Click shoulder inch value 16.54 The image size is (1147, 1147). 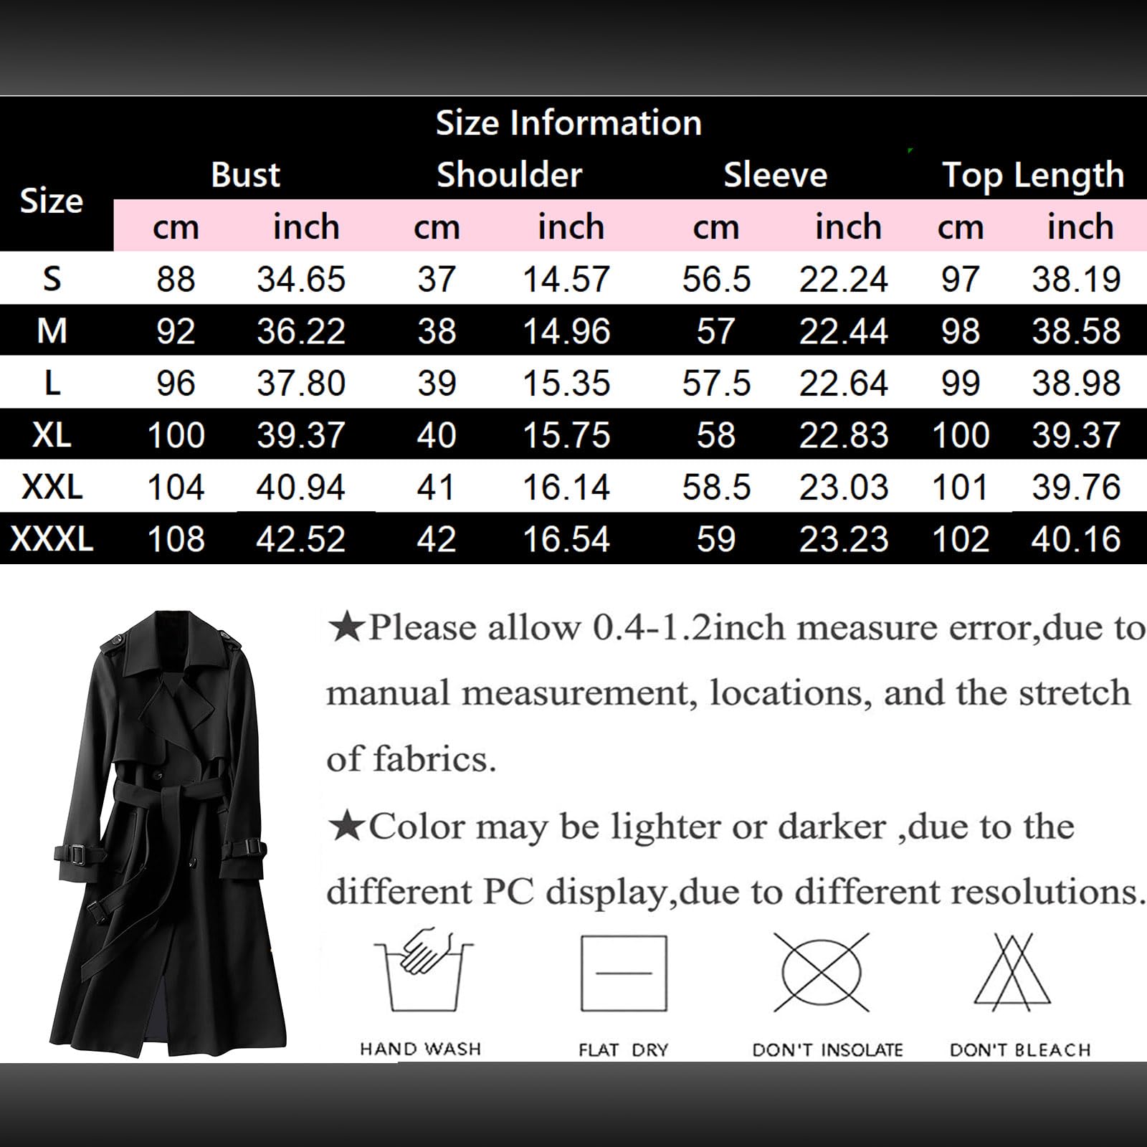(x=566, y=539)
